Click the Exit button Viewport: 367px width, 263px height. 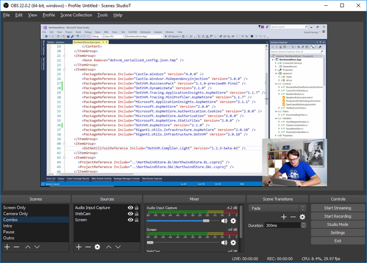pyautogui.click(x=338, y=241)
